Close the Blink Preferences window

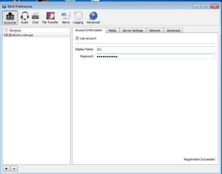click(x=215, y=7)
